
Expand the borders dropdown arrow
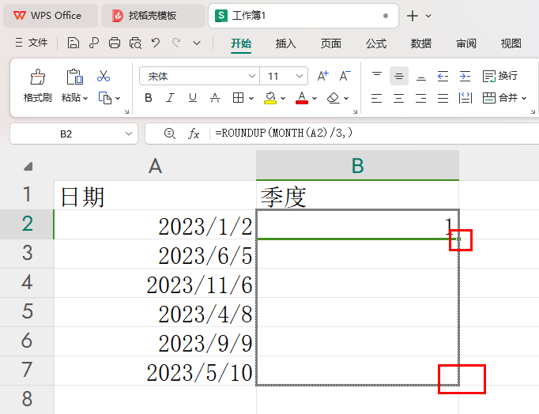251,98
